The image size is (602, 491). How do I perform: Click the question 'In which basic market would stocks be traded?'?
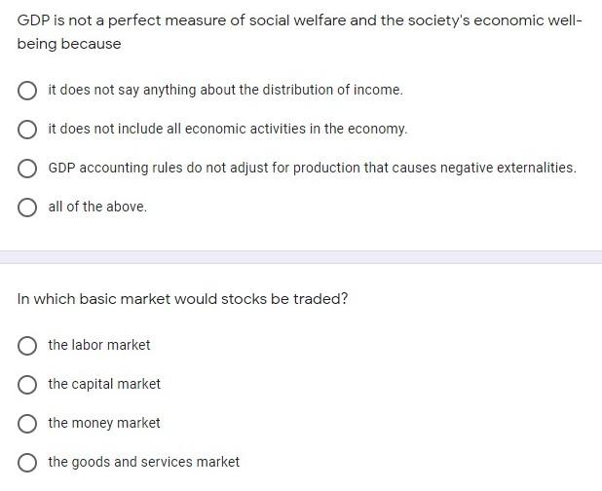[x=182, y=298]
